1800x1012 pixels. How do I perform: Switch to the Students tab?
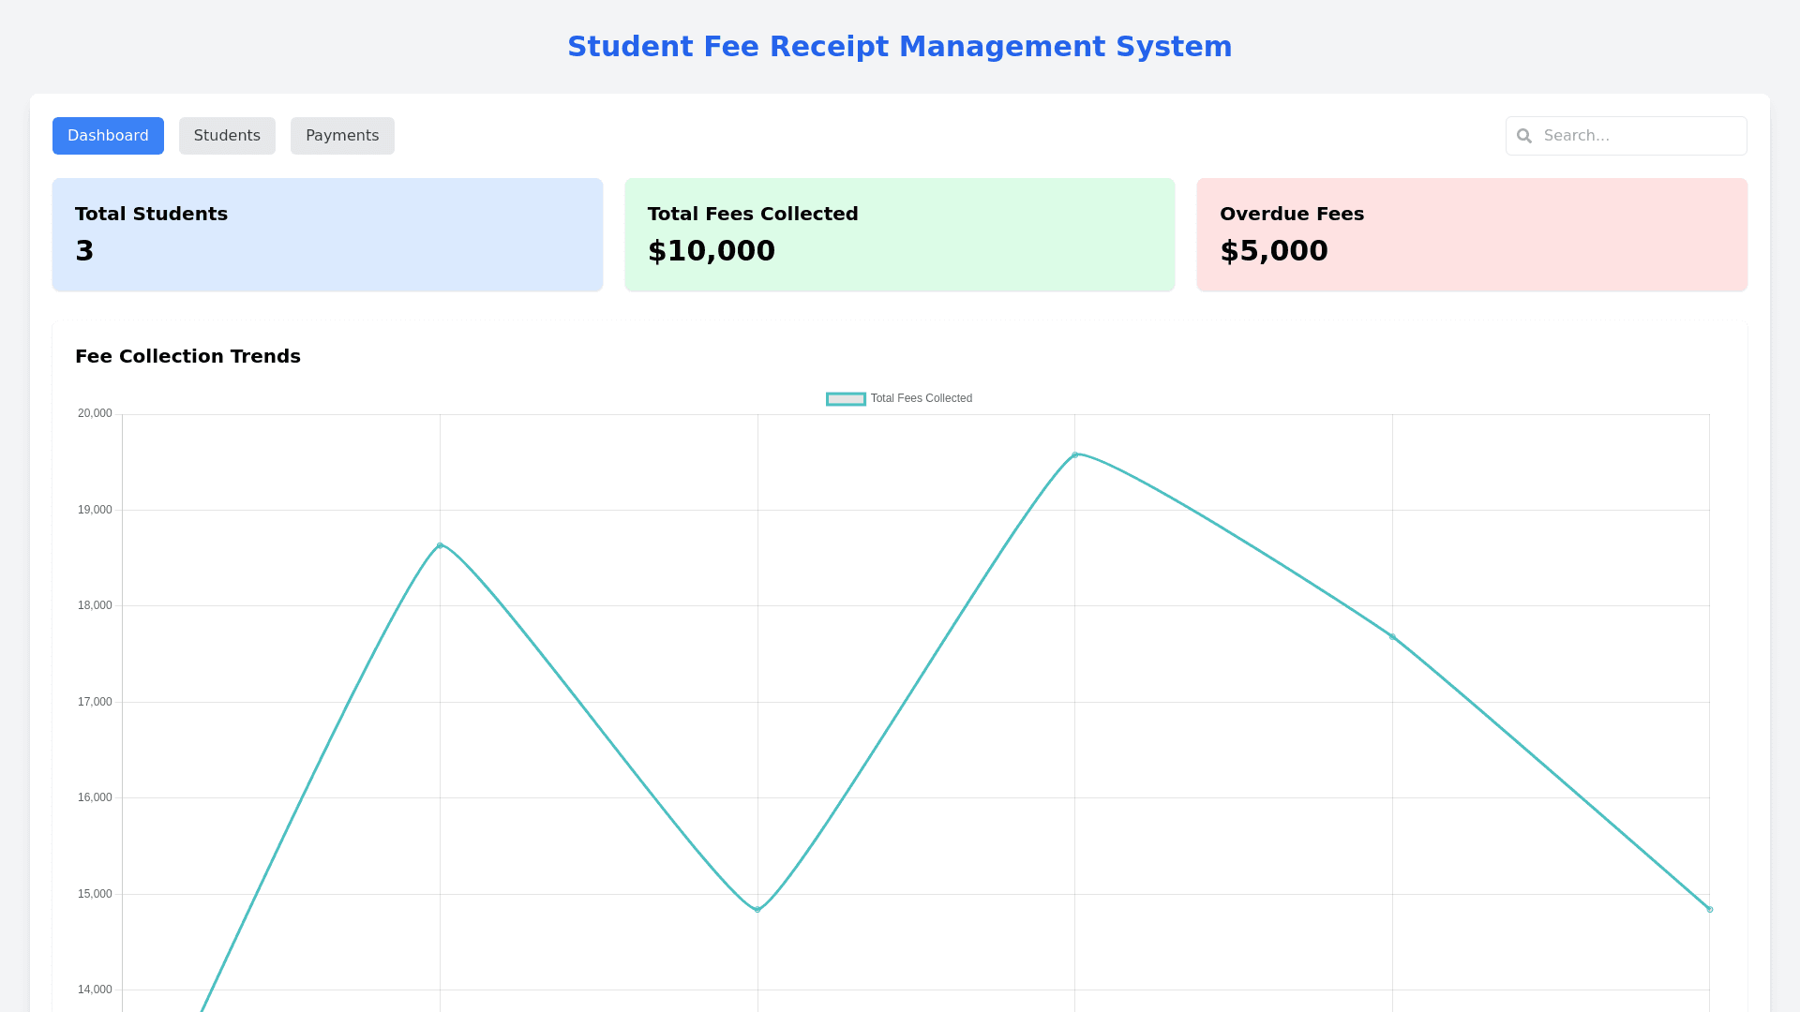(227, 136)
